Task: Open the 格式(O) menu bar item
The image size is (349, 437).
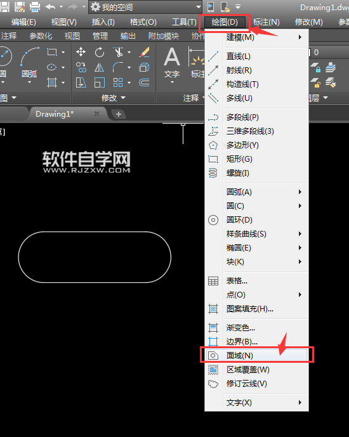Action: click(x=143, y=22)
